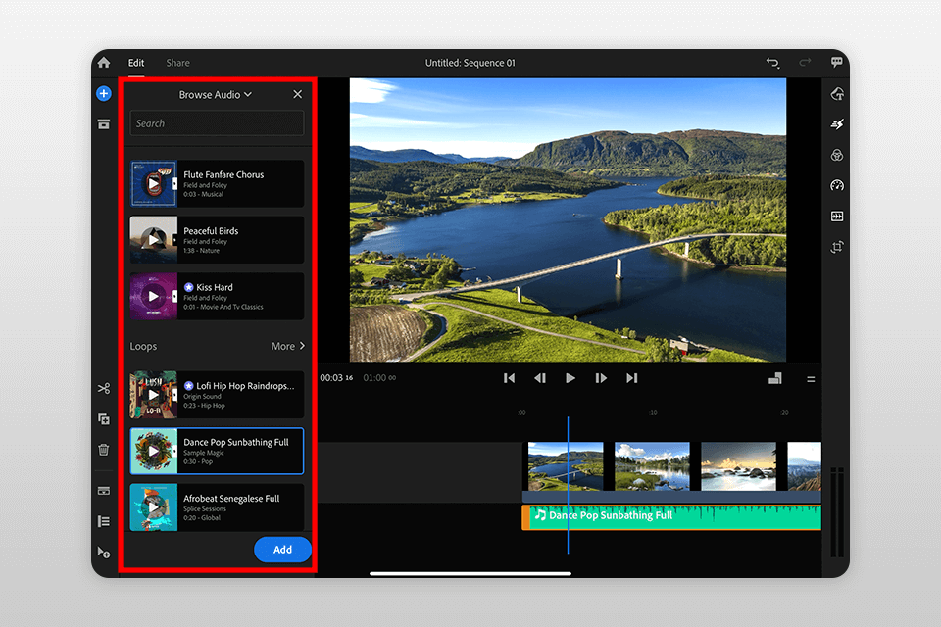Image resolution: width=941 pixels, height=627 pixels.
Task: Redo the last action
Action: coord(805,62)
